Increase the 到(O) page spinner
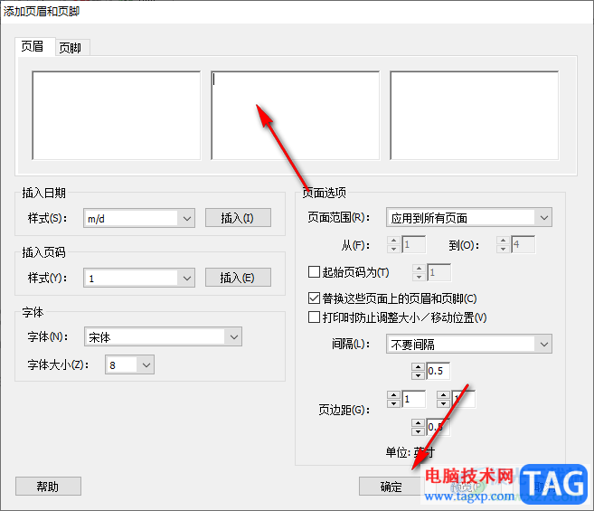This screenshot has height=511, width=594. [503, 241]
